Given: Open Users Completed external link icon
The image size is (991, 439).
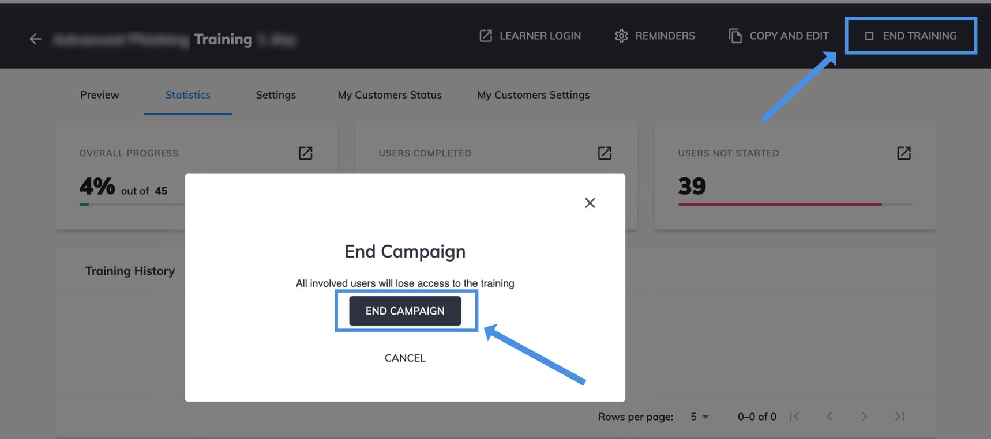Looking at the screenshot, I should point(605,153).
